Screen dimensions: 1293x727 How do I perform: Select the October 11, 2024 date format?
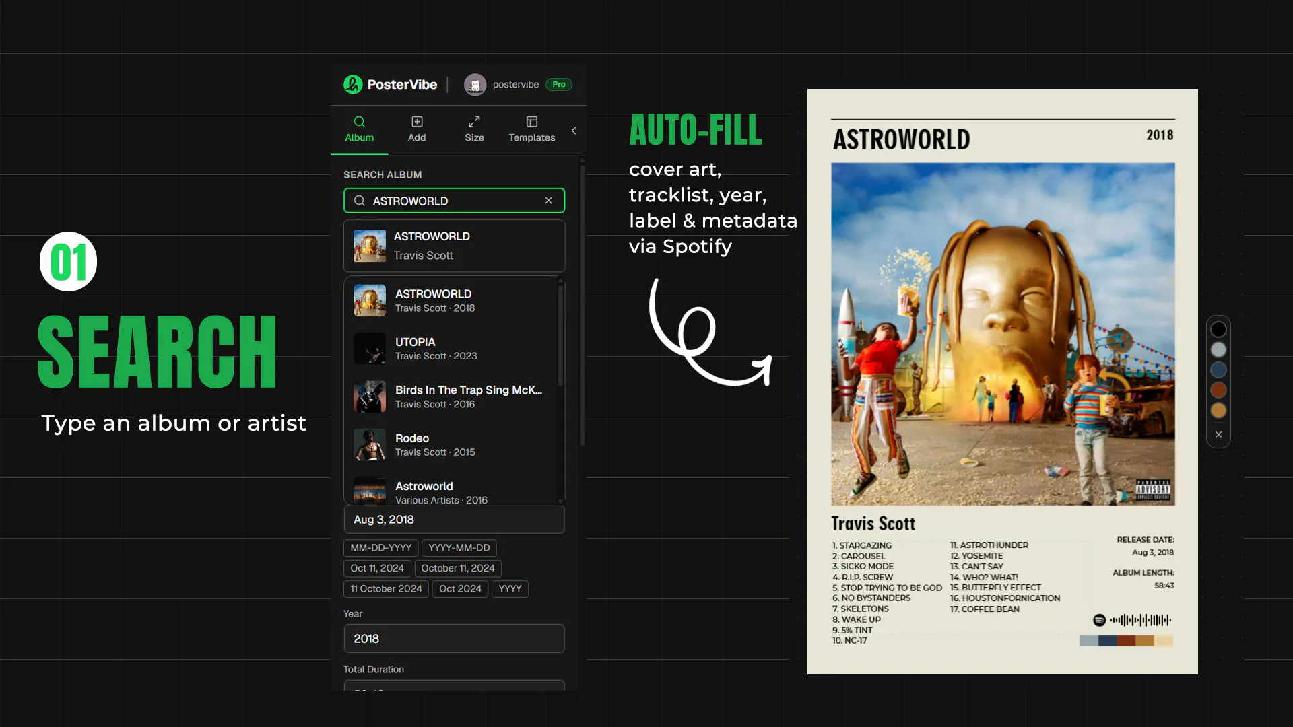458,568
